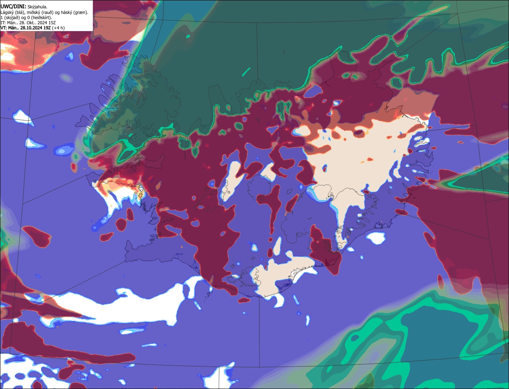
Task: Click the 'VT: Mán.. 28.10.2024 19Z (+4 h)' line
Action: pyautogui.click(x=33, y=28)
